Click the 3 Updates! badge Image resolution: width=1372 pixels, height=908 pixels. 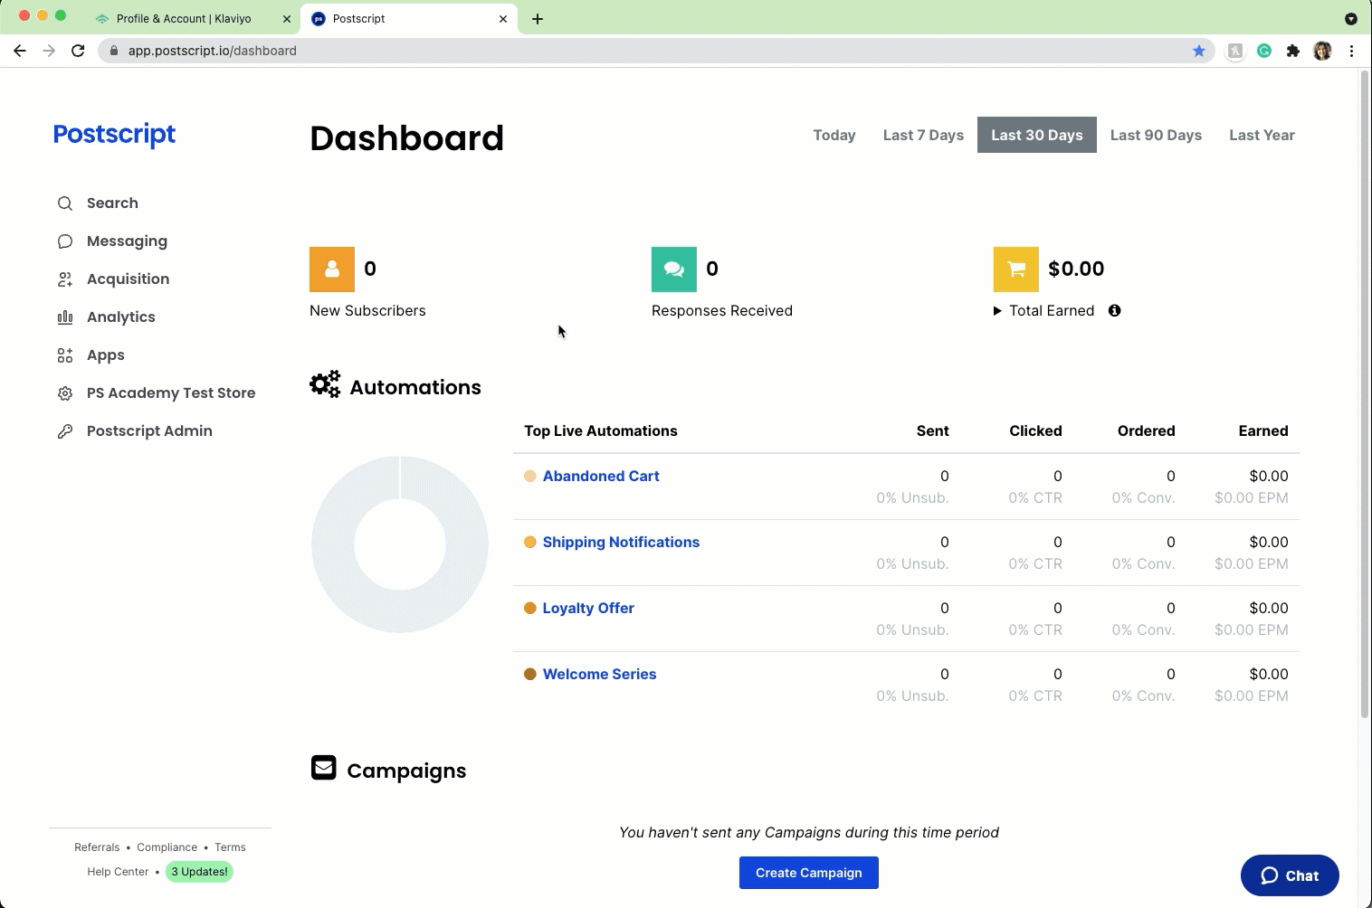(x=199, y=872)
